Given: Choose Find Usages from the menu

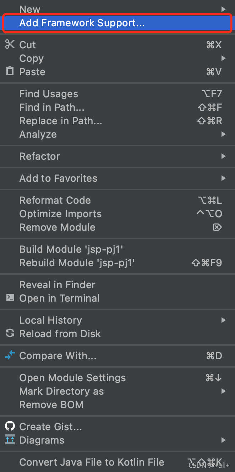Looking at the screenshot, I should pos(49,94).
